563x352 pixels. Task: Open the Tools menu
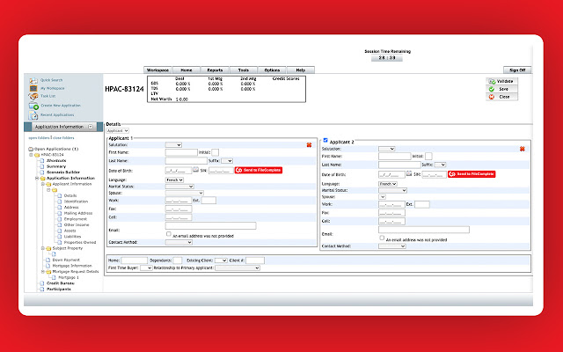point(243,70)
